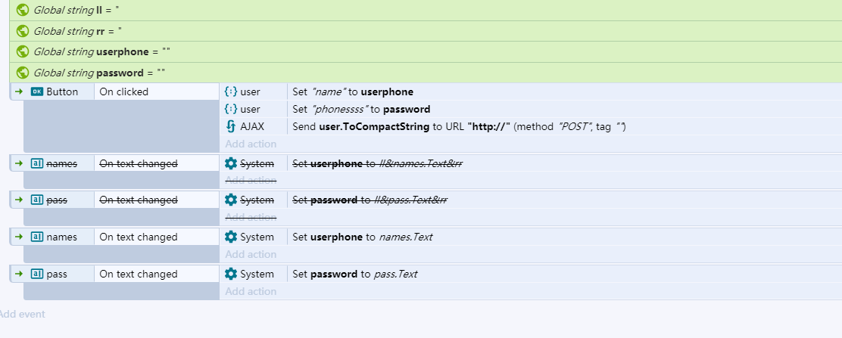Viewport: 842px width, 338px height.
Task: Click the pass text input icon in last event
Action: pos(36,274)
